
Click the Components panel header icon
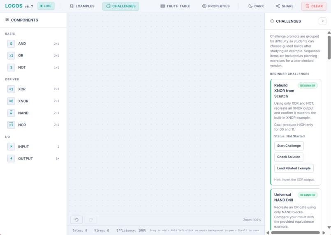(x=7, y=20)
